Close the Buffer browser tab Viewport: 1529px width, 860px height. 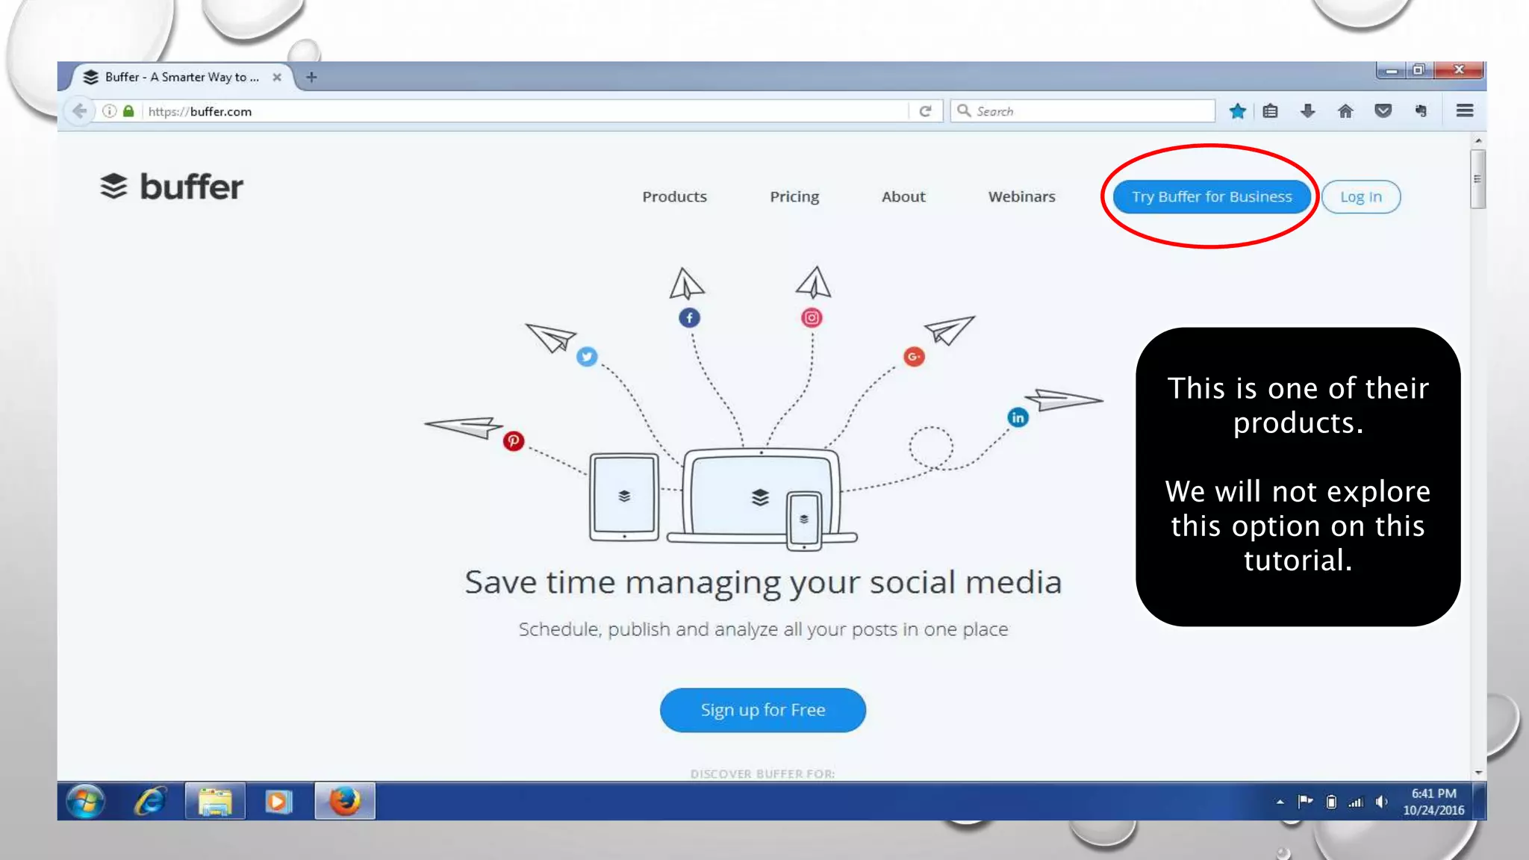[x=277, y=77]
